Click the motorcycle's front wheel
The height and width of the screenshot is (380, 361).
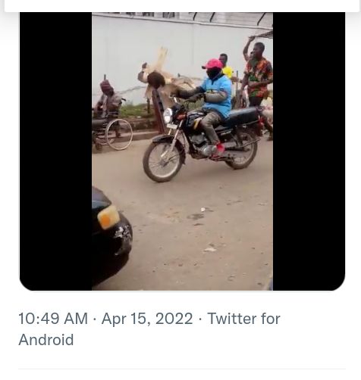coord(165,161)
